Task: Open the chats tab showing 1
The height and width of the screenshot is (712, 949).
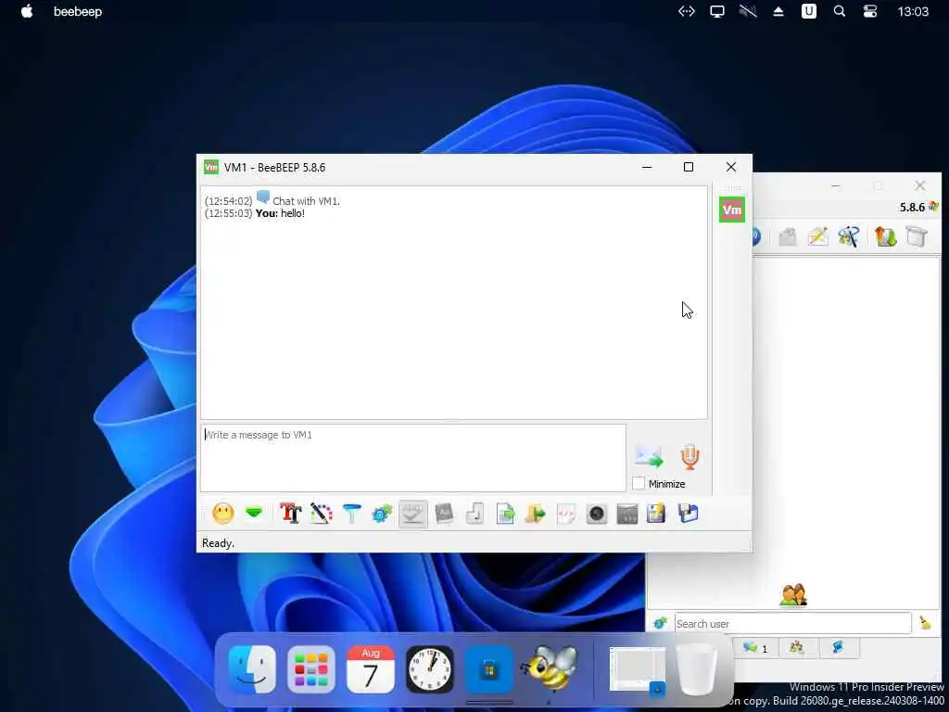Action: 755,648
